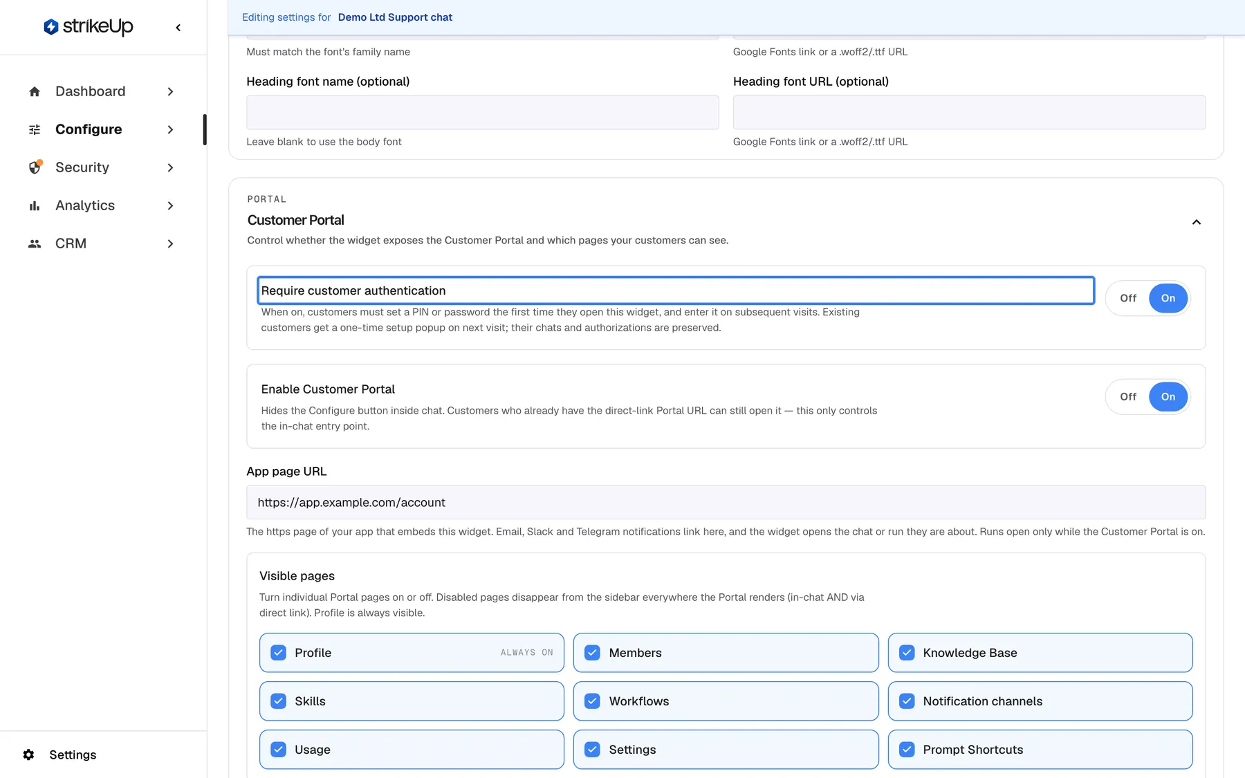Uncheck the Settings page checkbox

pyautogui.click(x=592, y=750)
